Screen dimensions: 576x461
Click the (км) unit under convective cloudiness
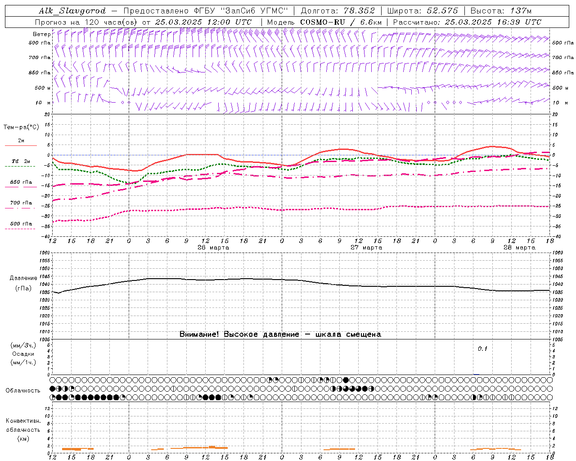[23, 438]
